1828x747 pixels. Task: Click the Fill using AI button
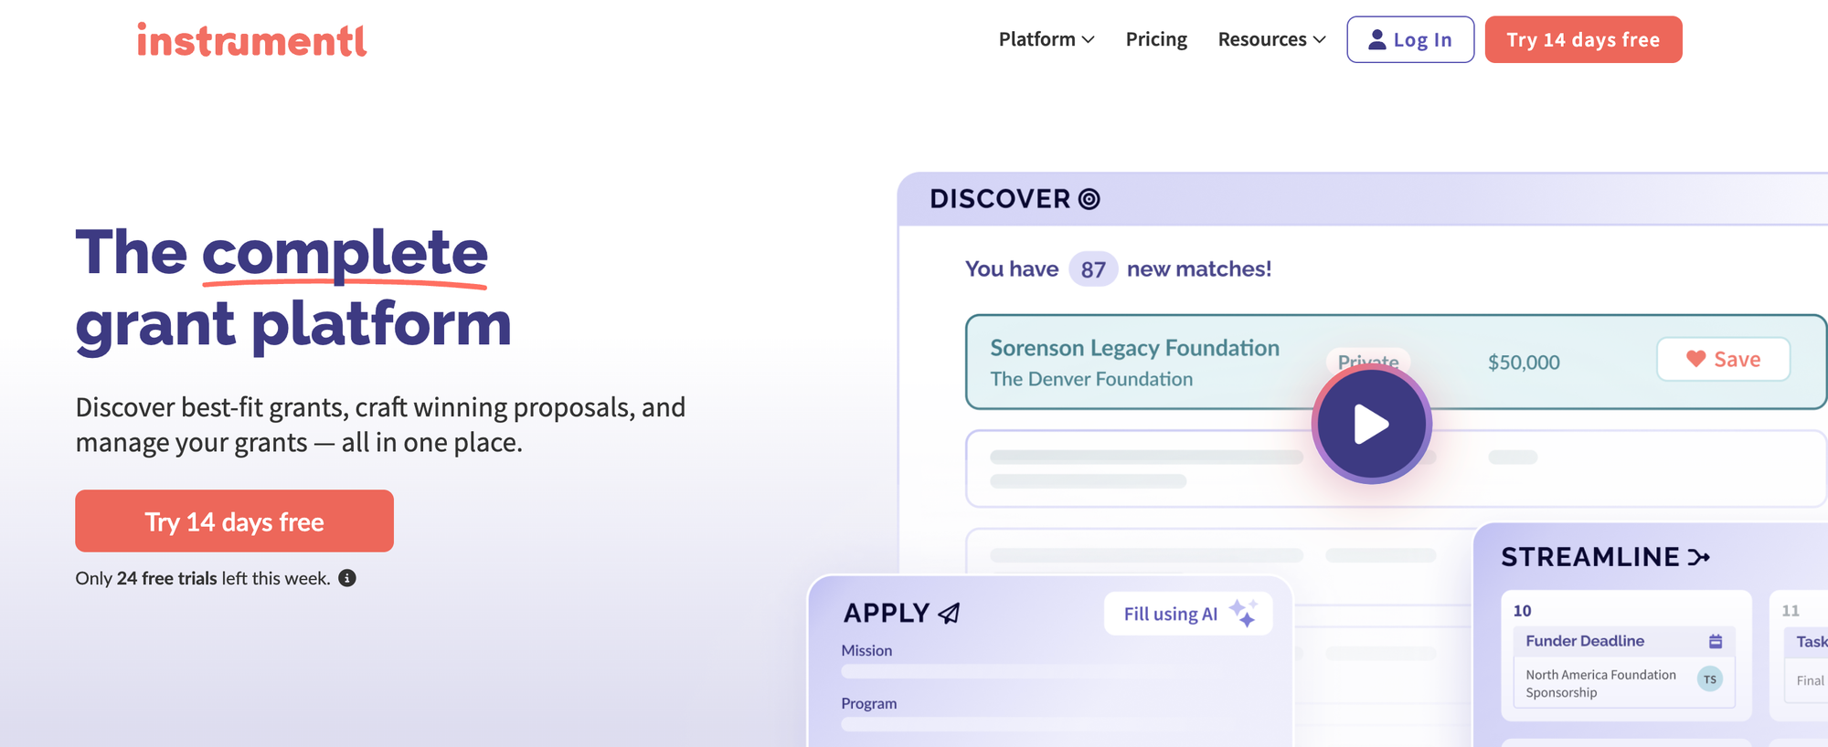pos(1170,614)
